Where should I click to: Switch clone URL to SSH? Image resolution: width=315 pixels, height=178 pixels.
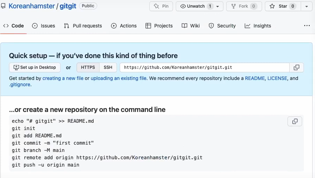click(x=108, y=67)
